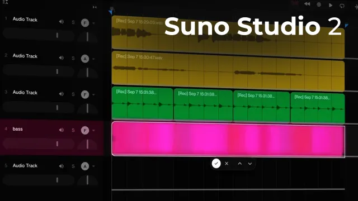Select the 'bass' track name
Viewport: 358px width, 201px height.
(17, 129)
